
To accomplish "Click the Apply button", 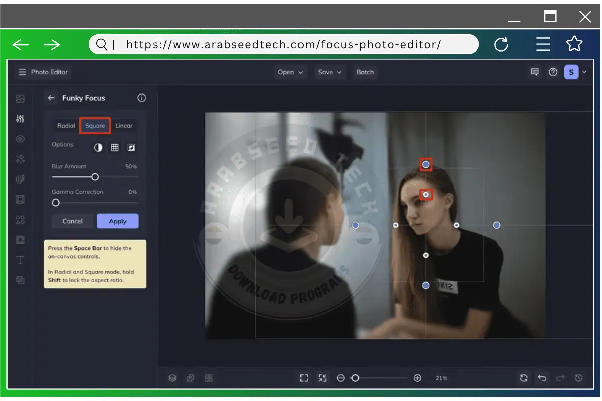I will coord(118,221).
